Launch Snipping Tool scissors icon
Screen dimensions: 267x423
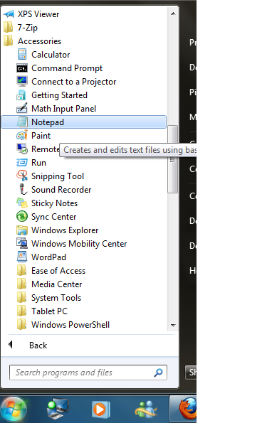coord(22,176)
